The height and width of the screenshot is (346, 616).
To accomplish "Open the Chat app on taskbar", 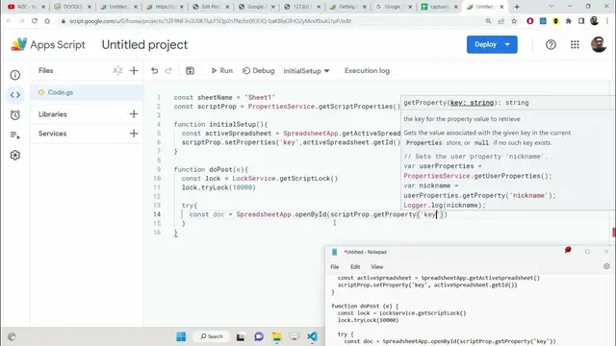I will [x=259, y=336].
